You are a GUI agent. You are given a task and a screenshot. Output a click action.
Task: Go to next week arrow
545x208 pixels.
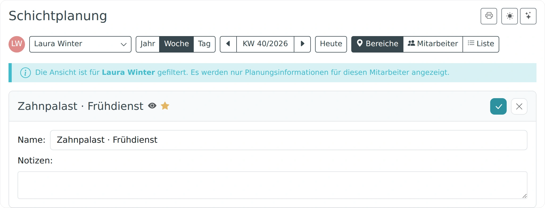(x=302, y=44)
